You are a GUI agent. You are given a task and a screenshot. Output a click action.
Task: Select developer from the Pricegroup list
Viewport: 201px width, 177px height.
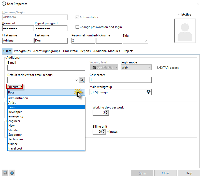[x=15, y=112]
